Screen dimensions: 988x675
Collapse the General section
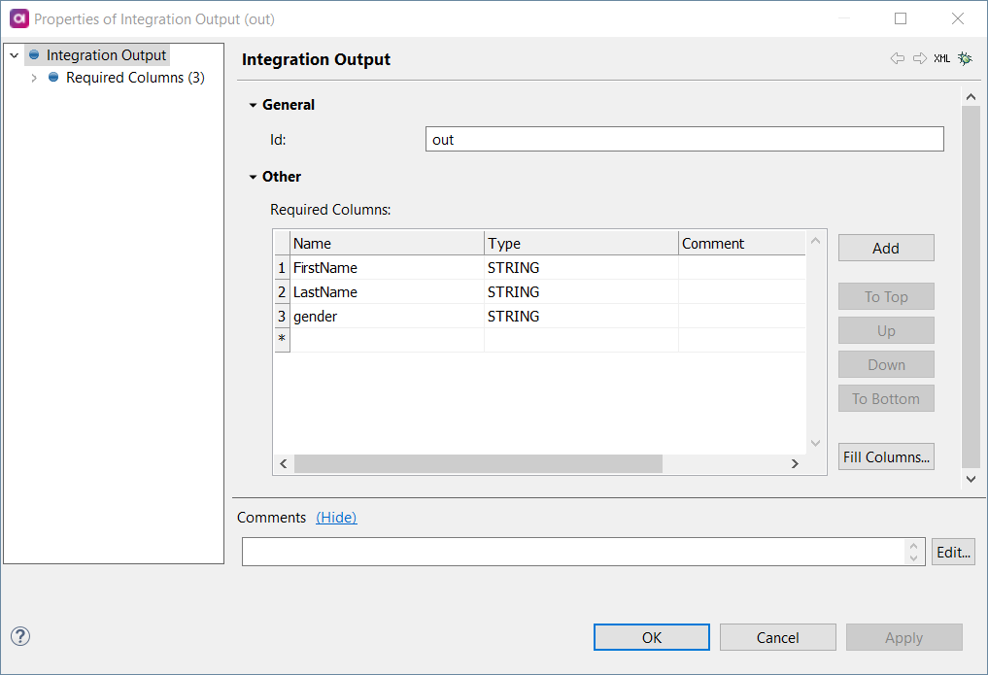coord(254,104)
